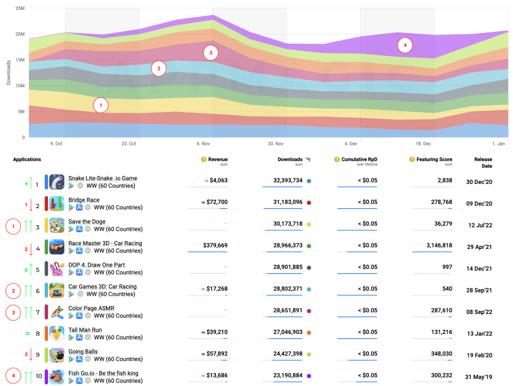Image resolution: width=513 pixels, height=386 pixels.
Task: Click the Going Balls app icon
Action: tap(57, 355)
